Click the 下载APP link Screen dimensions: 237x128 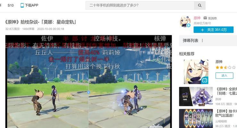(x=31, y=5)
